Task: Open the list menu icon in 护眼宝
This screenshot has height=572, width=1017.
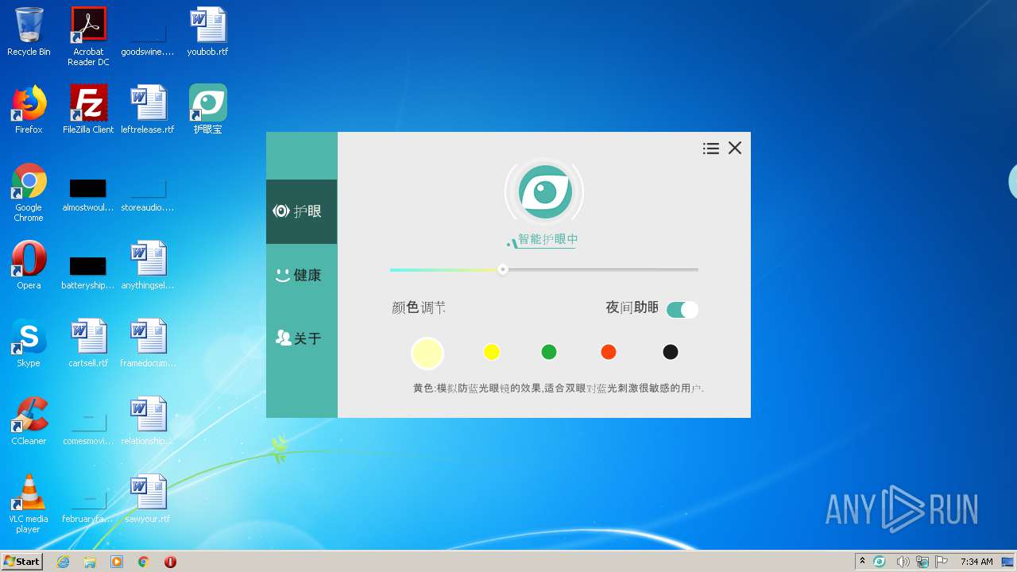Action: pyautogui.click(x=711, y=149)
